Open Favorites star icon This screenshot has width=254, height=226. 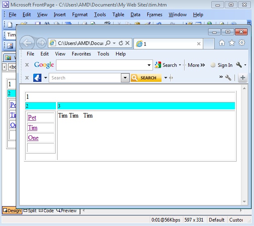(x=232, y=43)
